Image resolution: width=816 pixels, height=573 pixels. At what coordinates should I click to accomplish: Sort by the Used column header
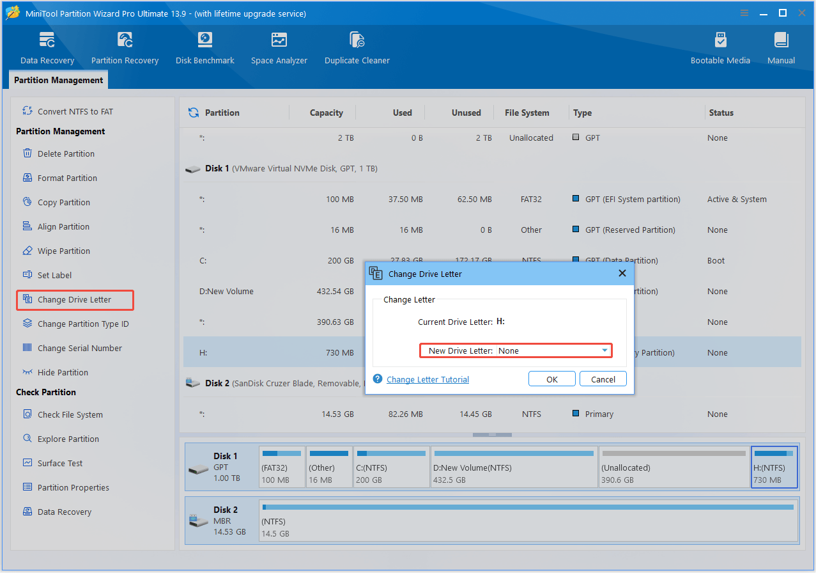[403, 113]
